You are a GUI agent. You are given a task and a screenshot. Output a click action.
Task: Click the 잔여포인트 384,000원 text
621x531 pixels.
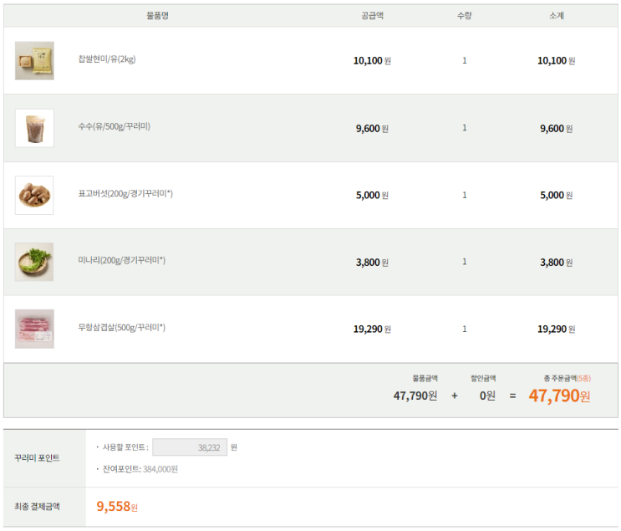pyautogui.click(x=141, y=469)
